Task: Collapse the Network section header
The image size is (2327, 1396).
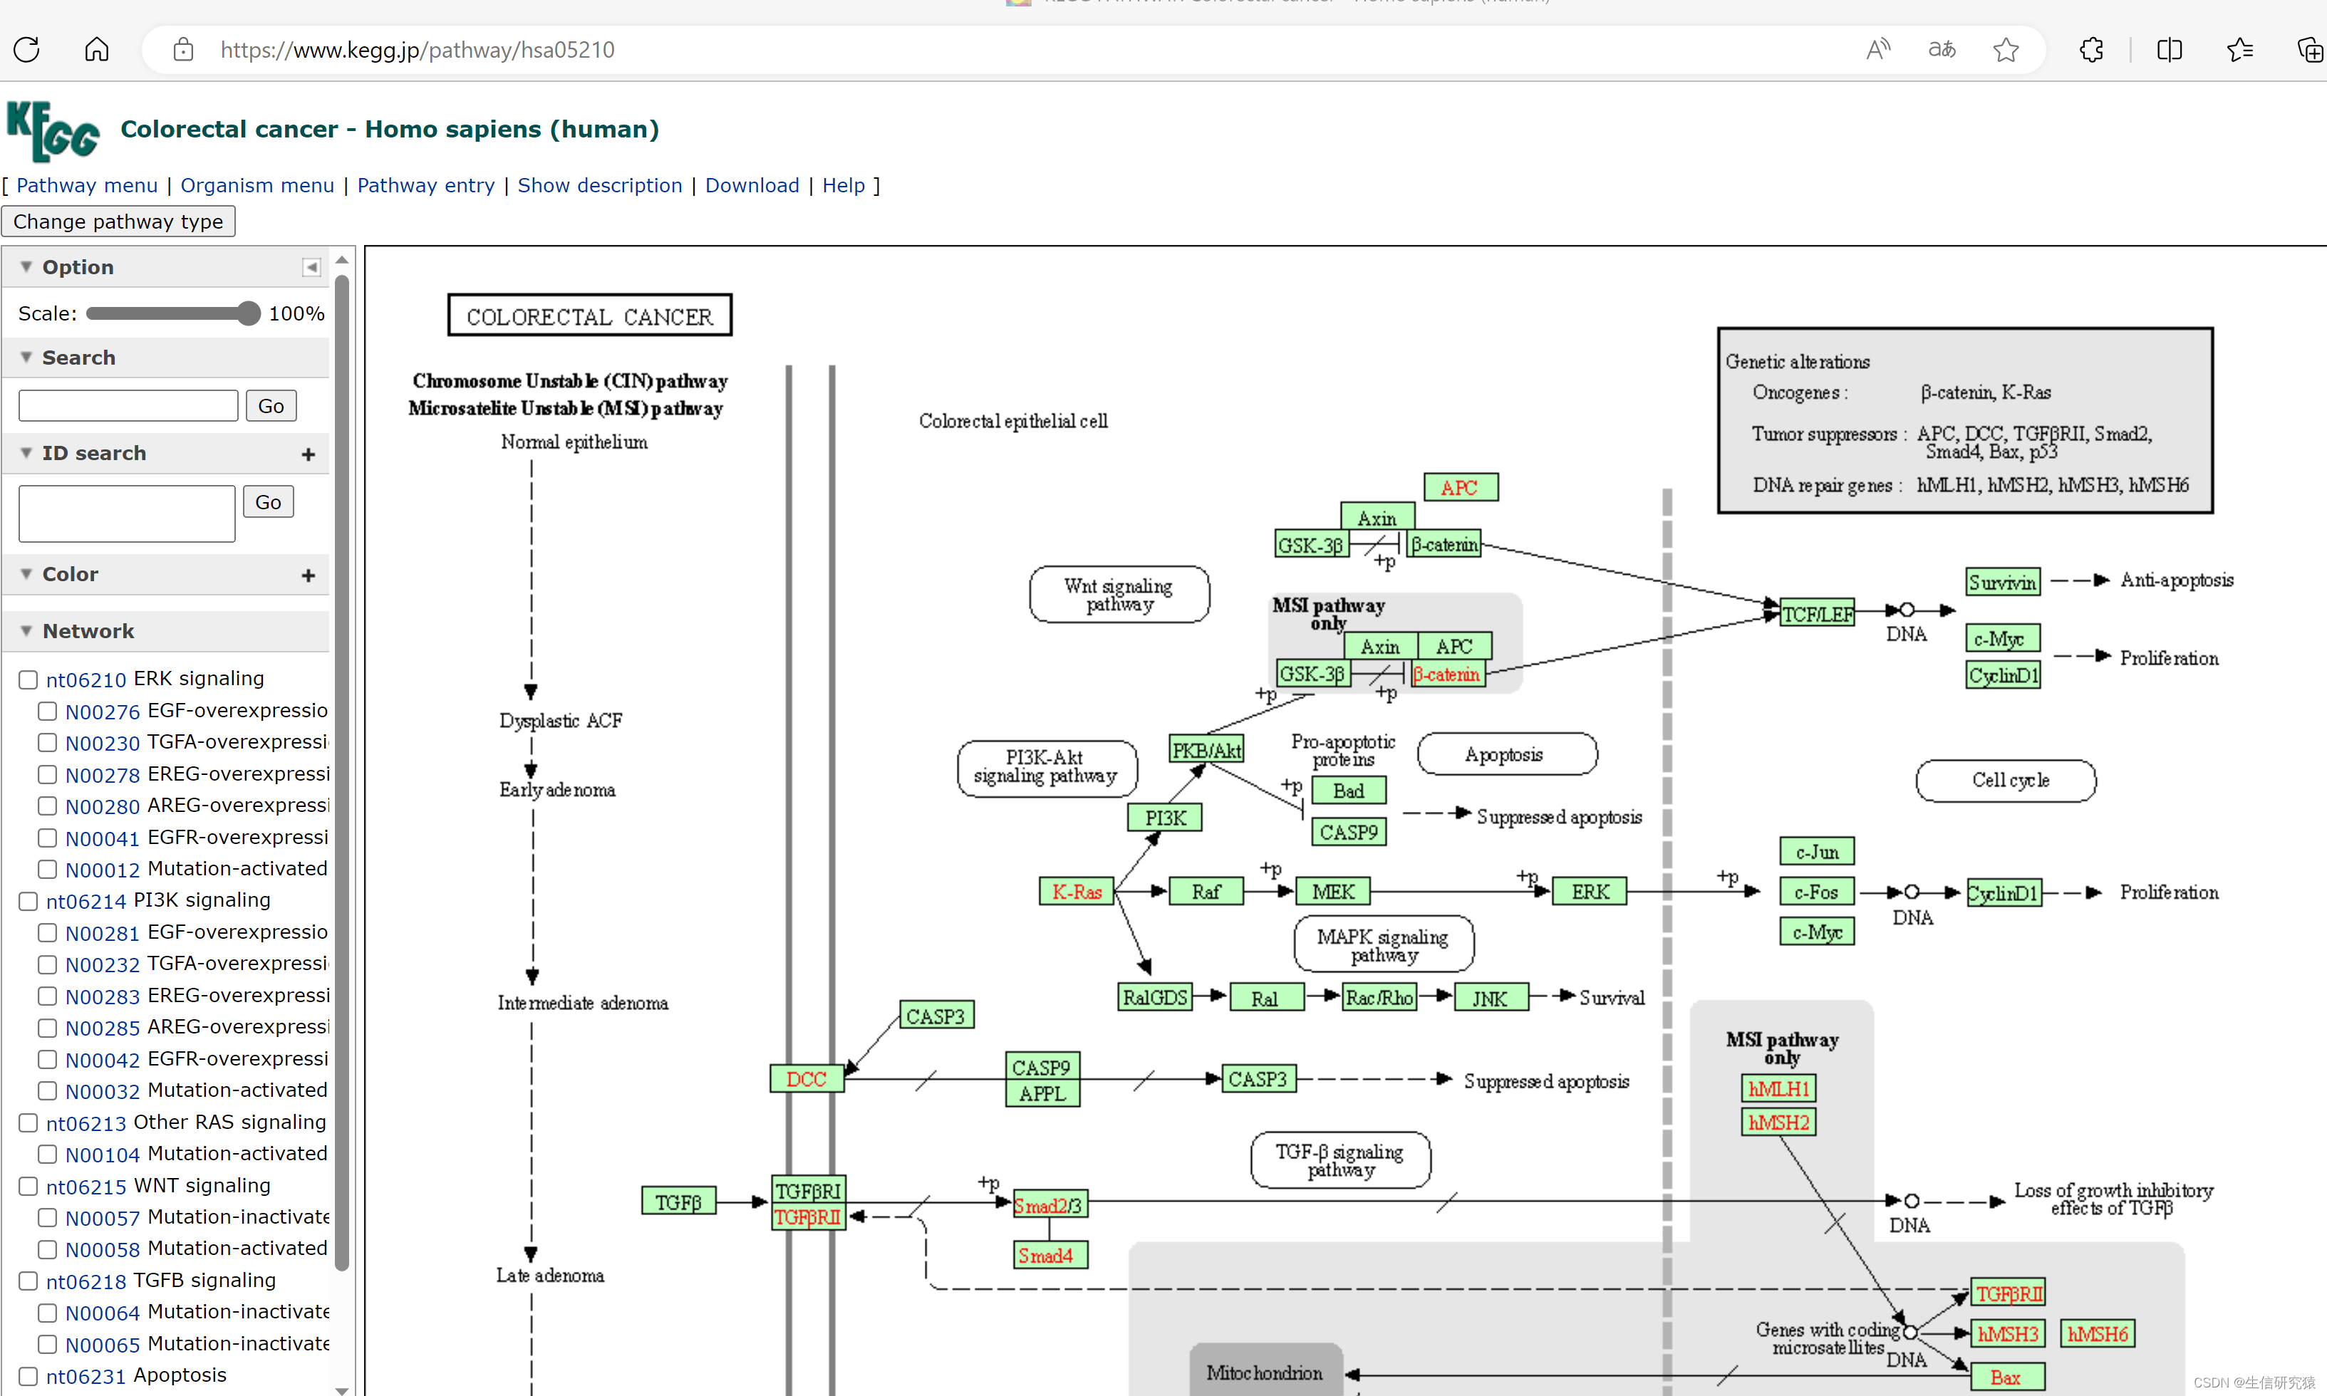Action: [x=88, y=631]
